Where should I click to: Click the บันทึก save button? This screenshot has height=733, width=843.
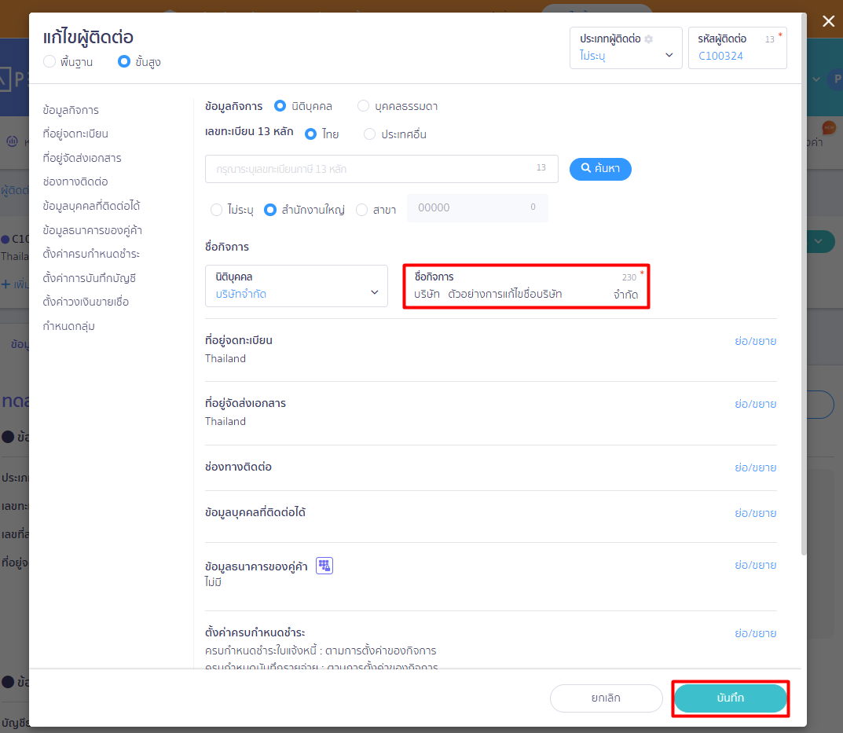point(730,698)
